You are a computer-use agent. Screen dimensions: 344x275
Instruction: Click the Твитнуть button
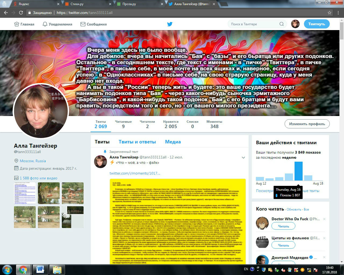(x=317, y=24)
